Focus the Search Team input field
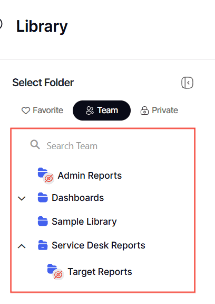Image resolution: width=215 pixels, height=304 pixels. 103,145
